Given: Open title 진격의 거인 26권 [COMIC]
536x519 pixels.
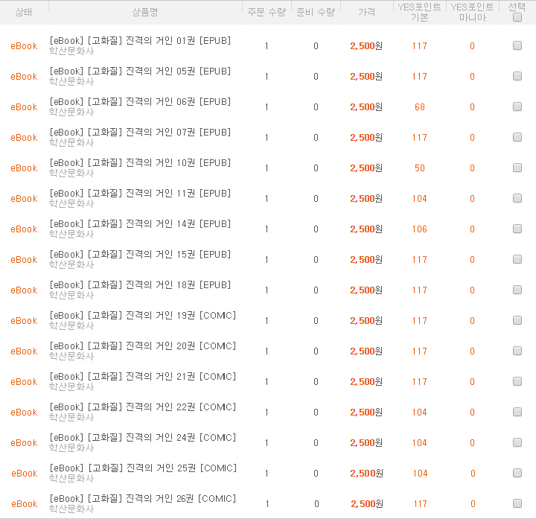Looking at the screenshot, I should click(143, 498).
